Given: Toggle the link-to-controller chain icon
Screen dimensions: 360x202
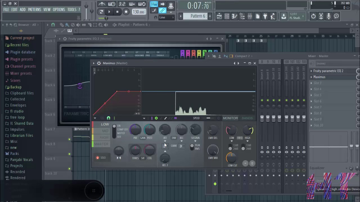Looking at the screenshot, I should pyautogui.click(x=162, y=11).
